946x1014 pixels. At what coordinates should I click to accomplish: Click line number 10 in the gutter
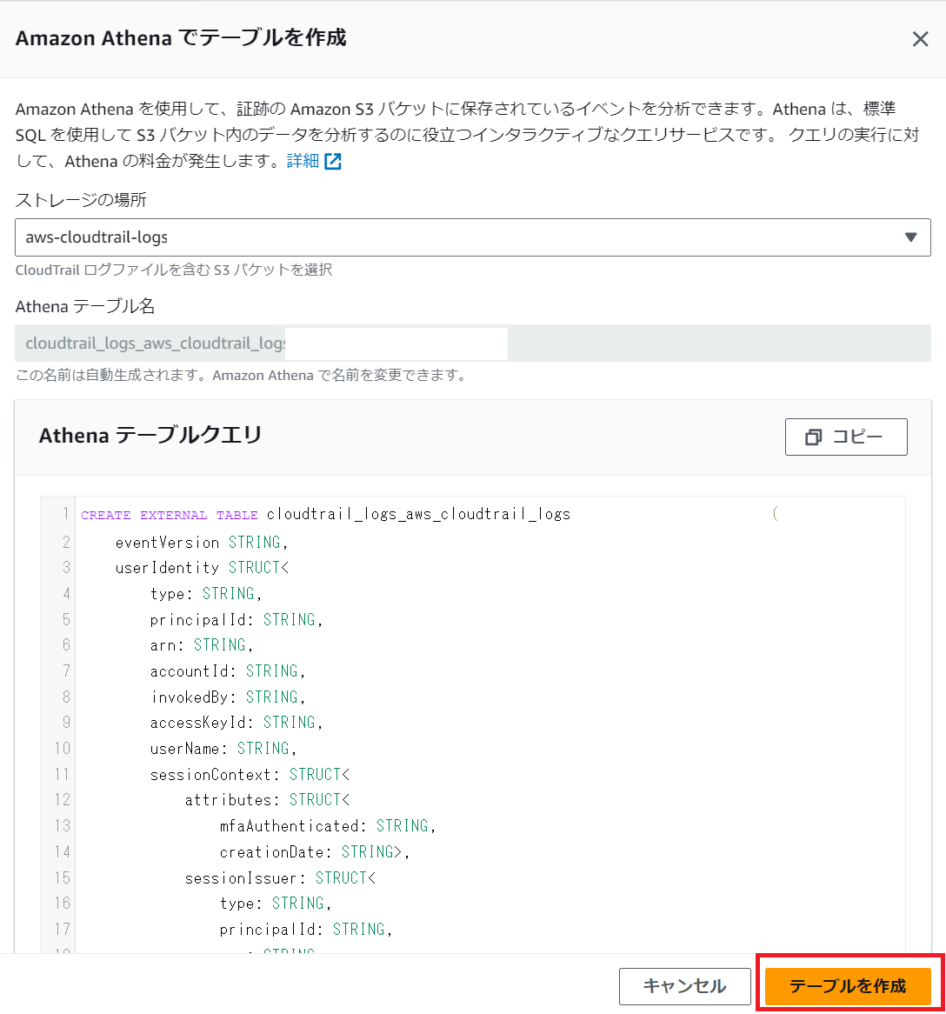(62, 749)
